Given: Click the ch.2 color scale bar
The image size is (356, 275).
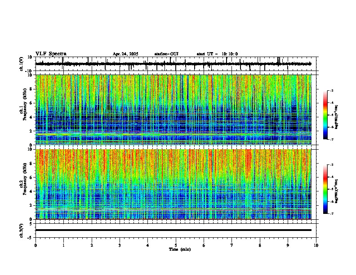Looking at the screenshot, I should (325, 189).
